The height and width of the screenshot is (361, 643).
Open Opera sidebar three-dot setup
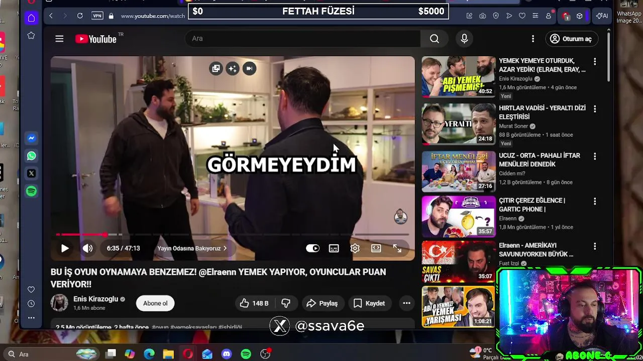pos(31,317)
